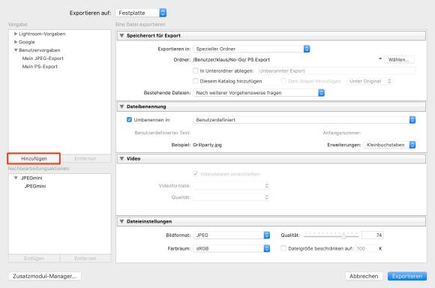This screenshot has height=288, width=435.
Task: Select the Mein JPEG-Export preset
Action: pyautogui.click(x=43, y=58)
